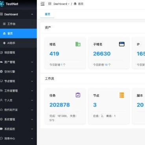Screen dimensions: 145x145
Task: Click the 工作台 sidebar icon
Action: click(x=4, y=24)
